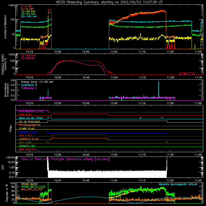This screenshot has height=206, width=206.
Task: Select the orange 6-12 keV legend label
Action: click(x=28, y=9)
